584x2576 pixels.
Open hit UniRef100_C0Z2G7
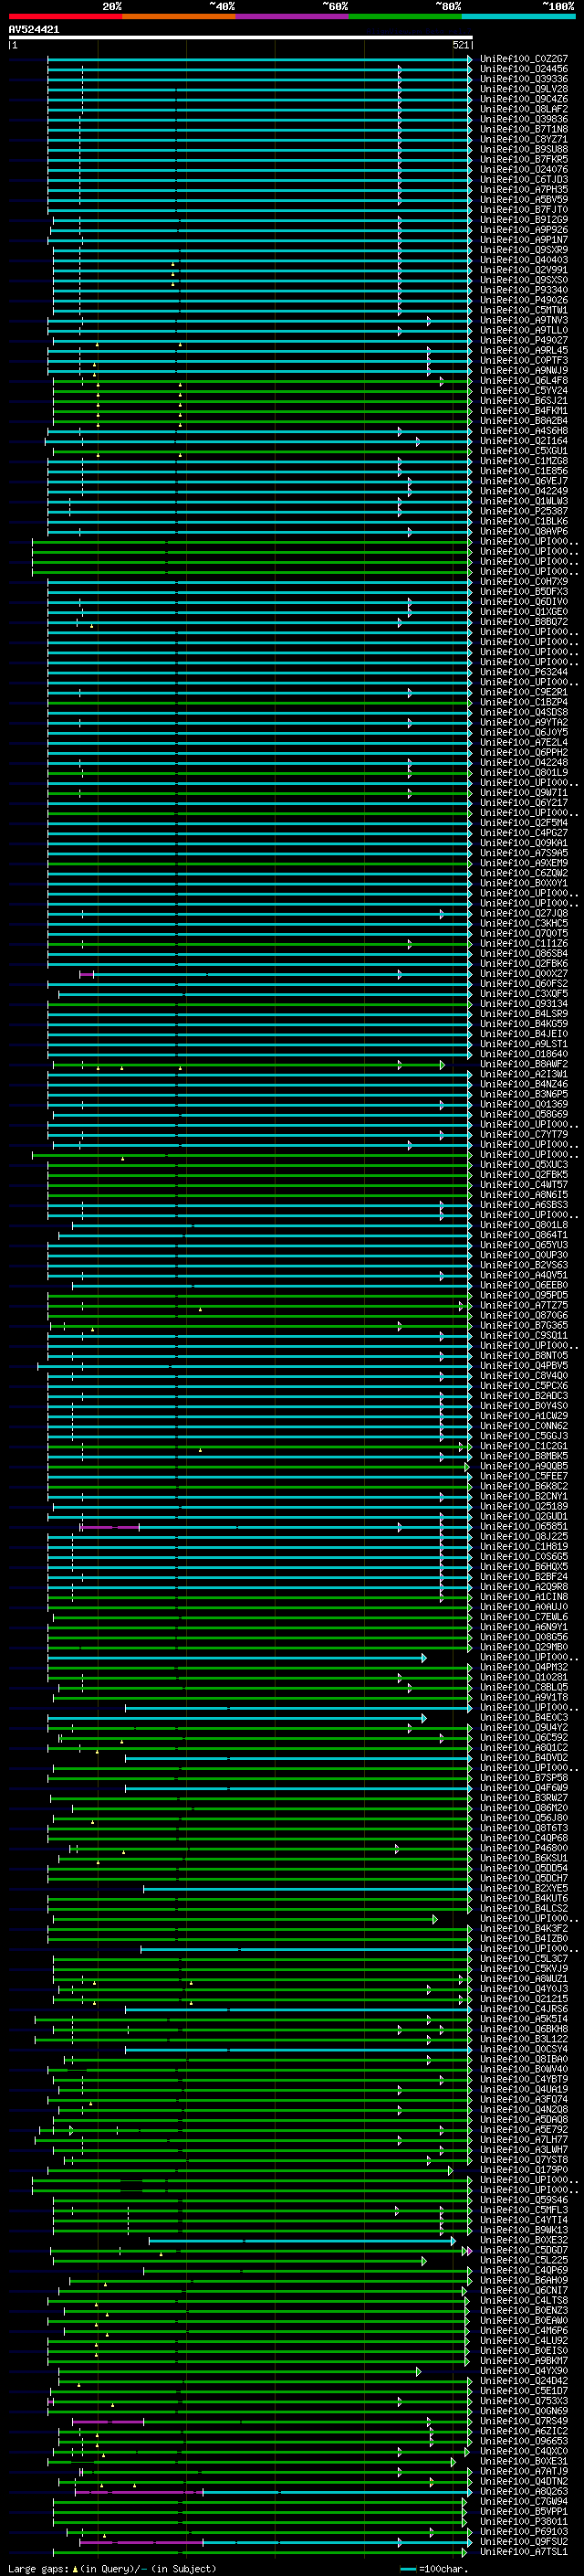(523, 59)
